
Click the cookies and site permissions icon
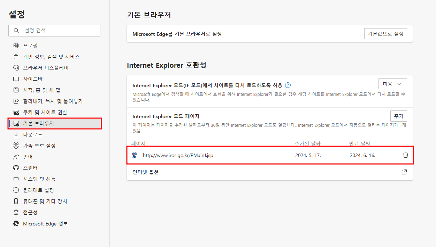point(16,112)
